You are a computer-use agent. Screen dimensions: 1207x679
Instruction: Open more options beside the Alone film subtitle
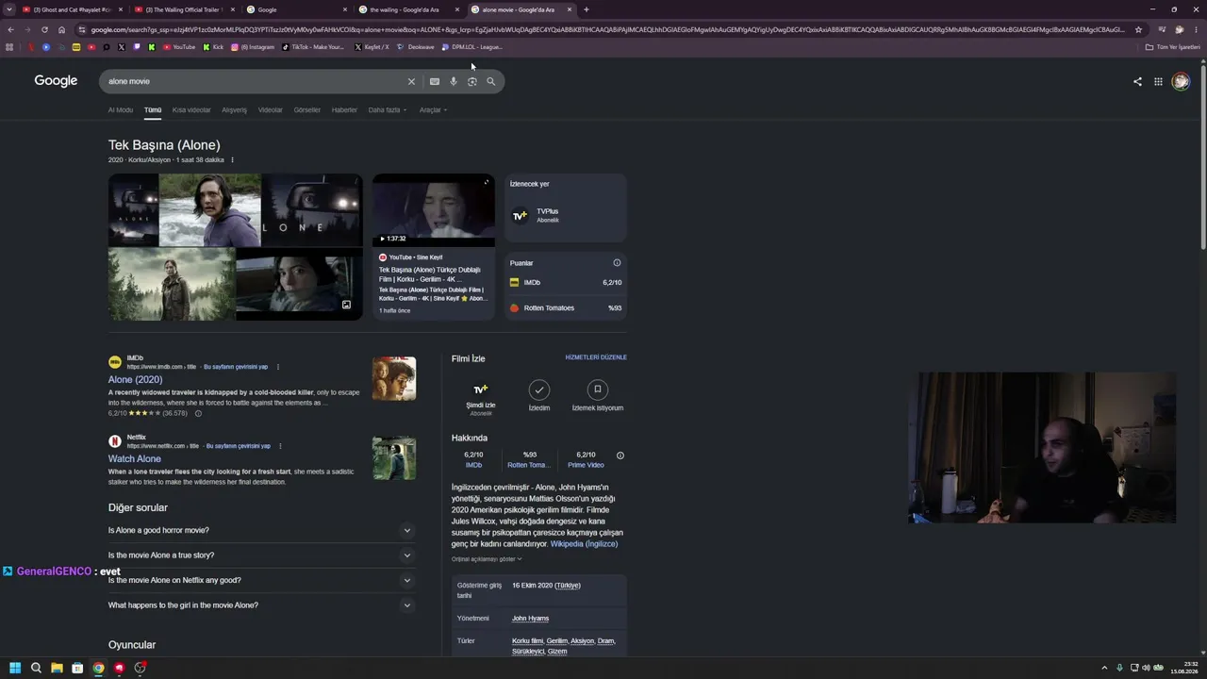click(x=232, y=160)
